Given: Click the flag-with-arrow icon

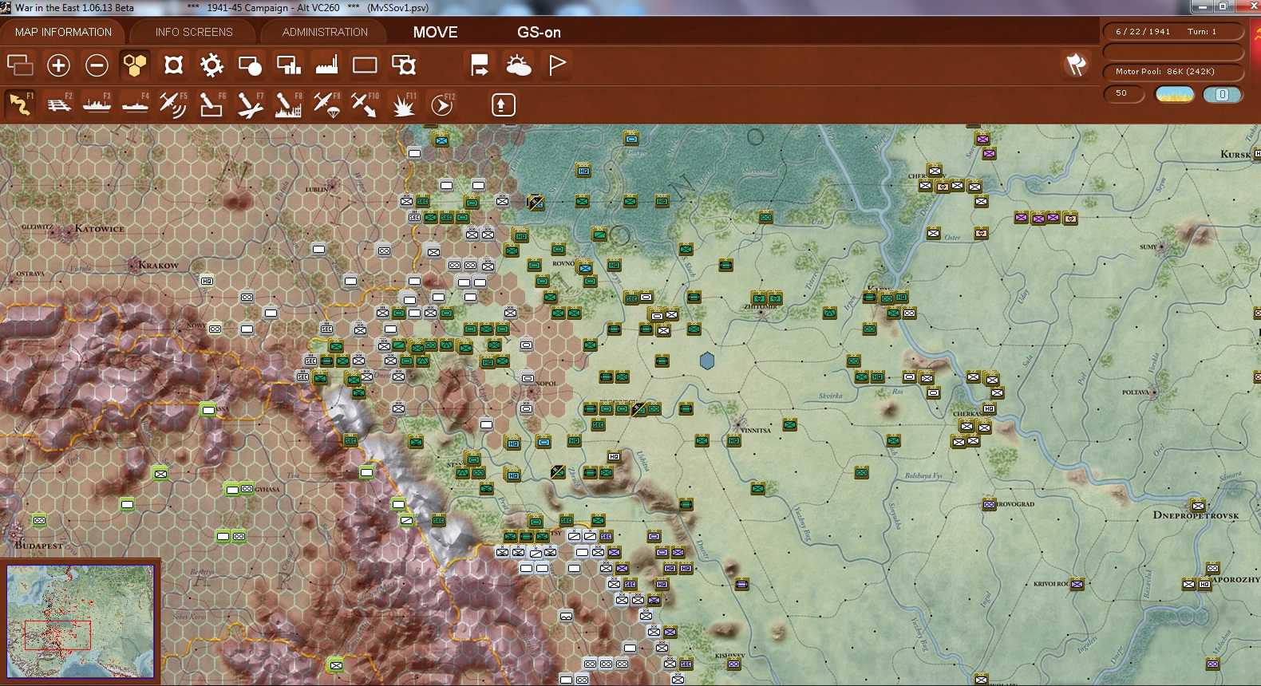Looking at the screenshot, I should pyautogui.click(x=480, y=65).
